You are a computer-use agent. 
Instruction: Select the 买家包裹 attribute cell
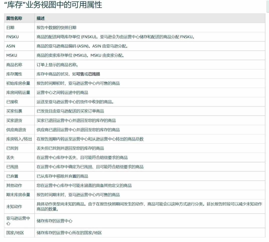click(x=19, y=111)
